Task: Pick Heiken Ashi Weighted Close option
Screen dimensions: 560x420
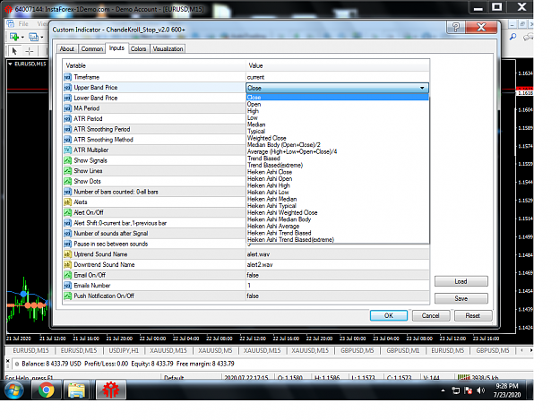Action: (x=338, y=212)
